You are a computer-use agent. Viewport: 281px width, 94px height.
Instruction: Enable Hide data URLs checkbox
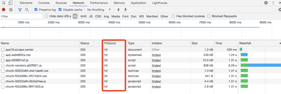click(x=46, y=16)
